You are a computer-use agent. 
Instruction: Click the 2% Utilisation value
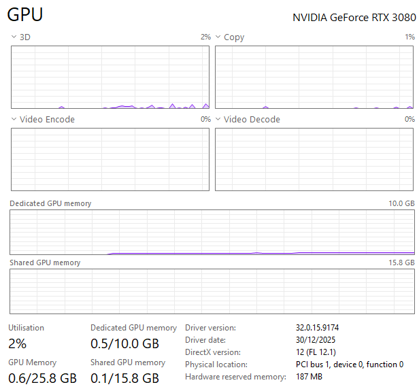pyautogui.click(x=18, y=343)
